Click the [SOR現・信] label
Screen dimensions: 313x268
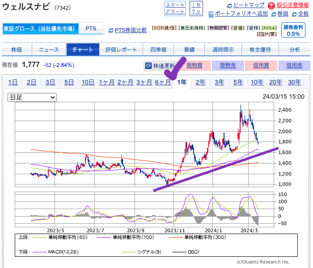click(164, 28)
